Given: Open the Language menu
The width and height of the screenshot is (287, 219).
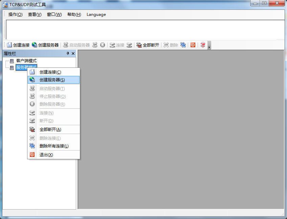Looking at the screenshot, I should (x=96, y=15).
